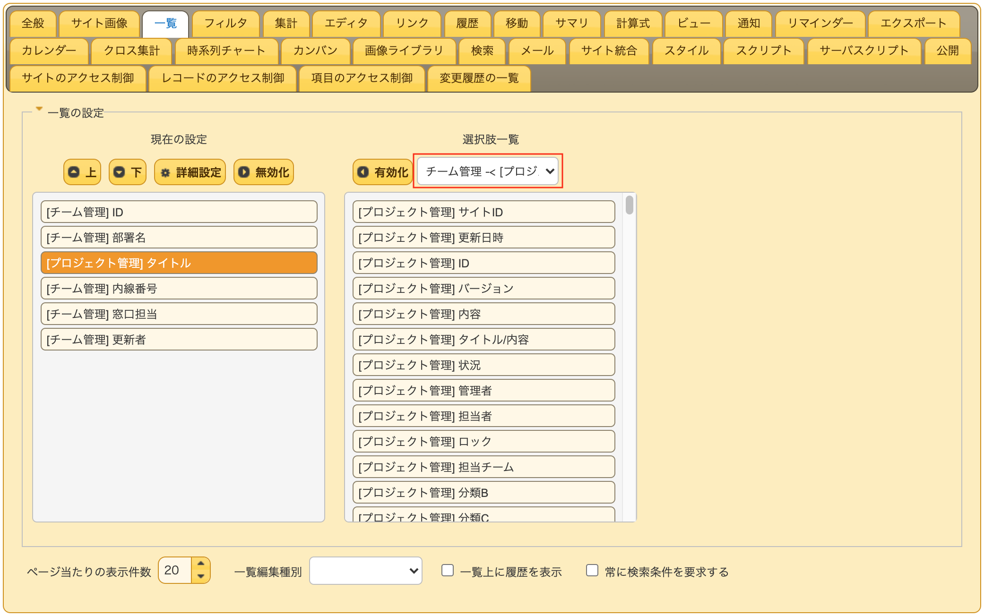The height and width of the screenshot is (616, 984).
Task: Click the up arrow 上 button
Action: click(x=82, y=172)
